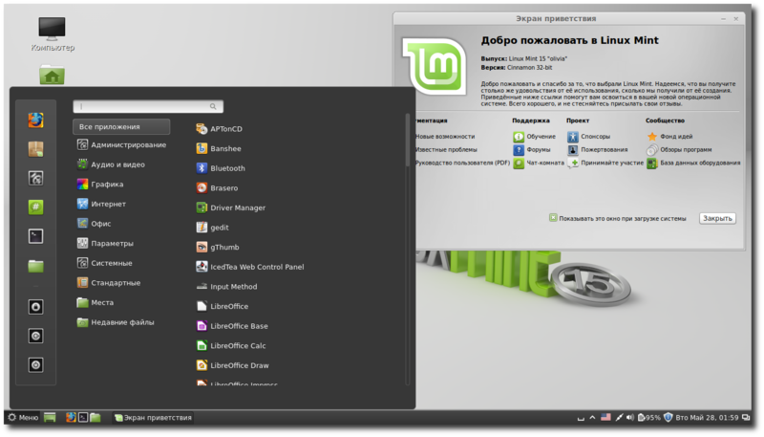The height and width of the screenshot is (437, 764).
Task: Select the 'Стандартные' category
Action: click(x=109, y=283)
